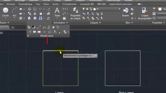This screenshot has width=166, height=93.
Task: Open a new drawing tab with plus
Action: point(13,28)
